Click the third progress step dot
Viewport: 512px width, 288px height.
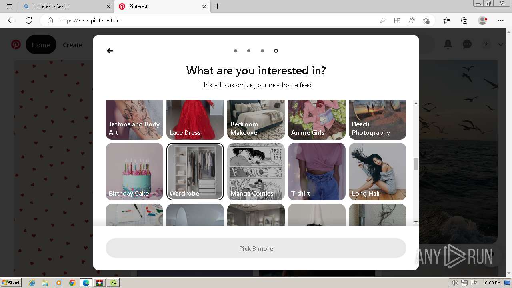click(262, 51)
